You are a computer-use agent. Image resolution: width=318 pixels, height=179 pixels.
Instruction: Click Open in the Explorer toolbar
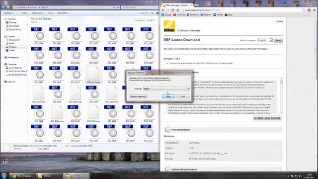[23, 13]
